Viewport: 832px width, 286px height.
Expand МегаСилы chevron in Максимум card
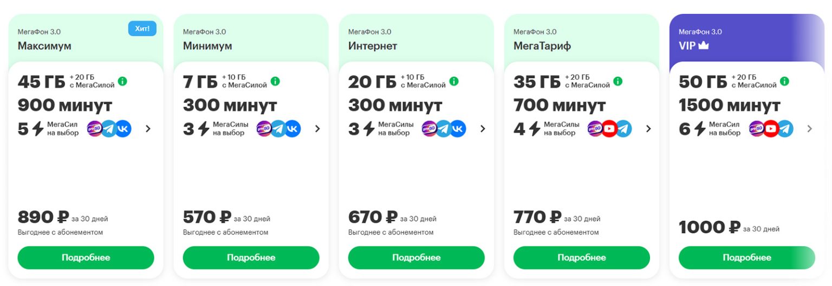[148, 129]
